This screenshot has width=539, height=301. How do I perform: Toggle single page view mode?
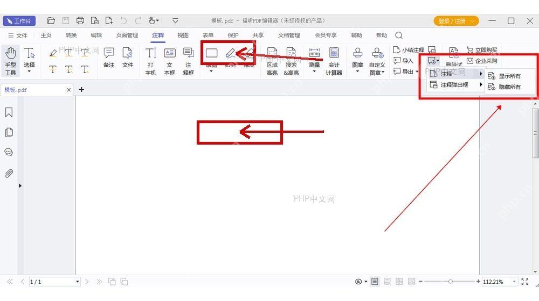coord(375,282)
